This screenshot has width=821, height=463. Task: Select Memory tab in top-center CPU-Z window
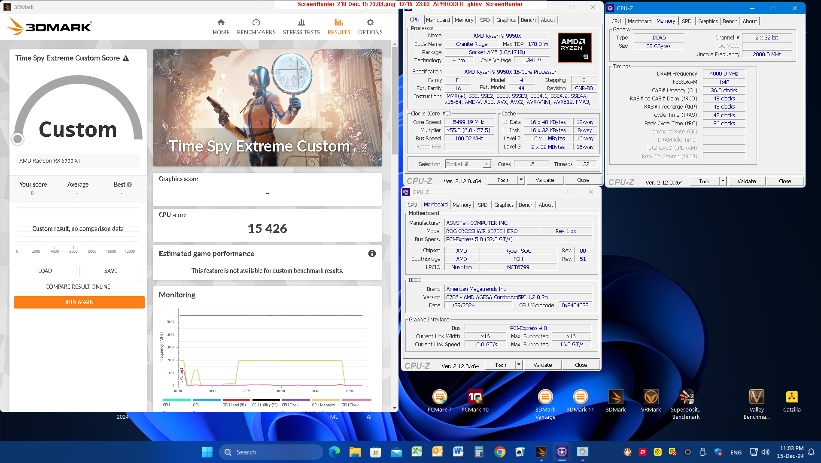click(x=464, y=20)
